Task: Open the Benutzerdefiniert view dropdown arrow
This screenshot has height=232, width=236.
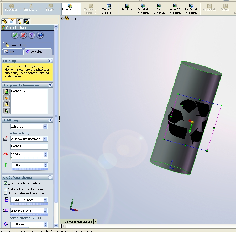Action: (95, 221)
